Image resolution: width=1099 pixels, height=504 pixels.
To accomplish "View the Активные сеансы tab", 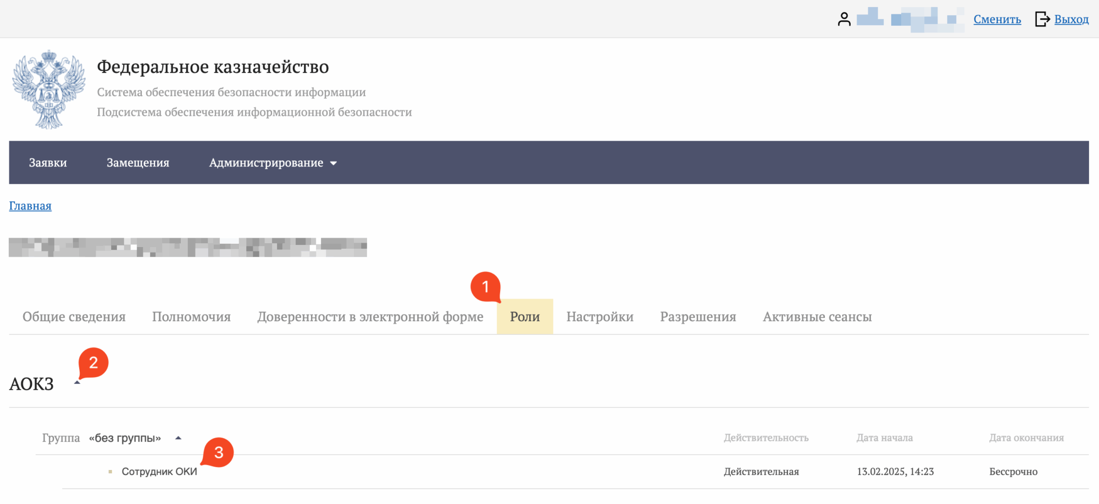I will 817,317.
